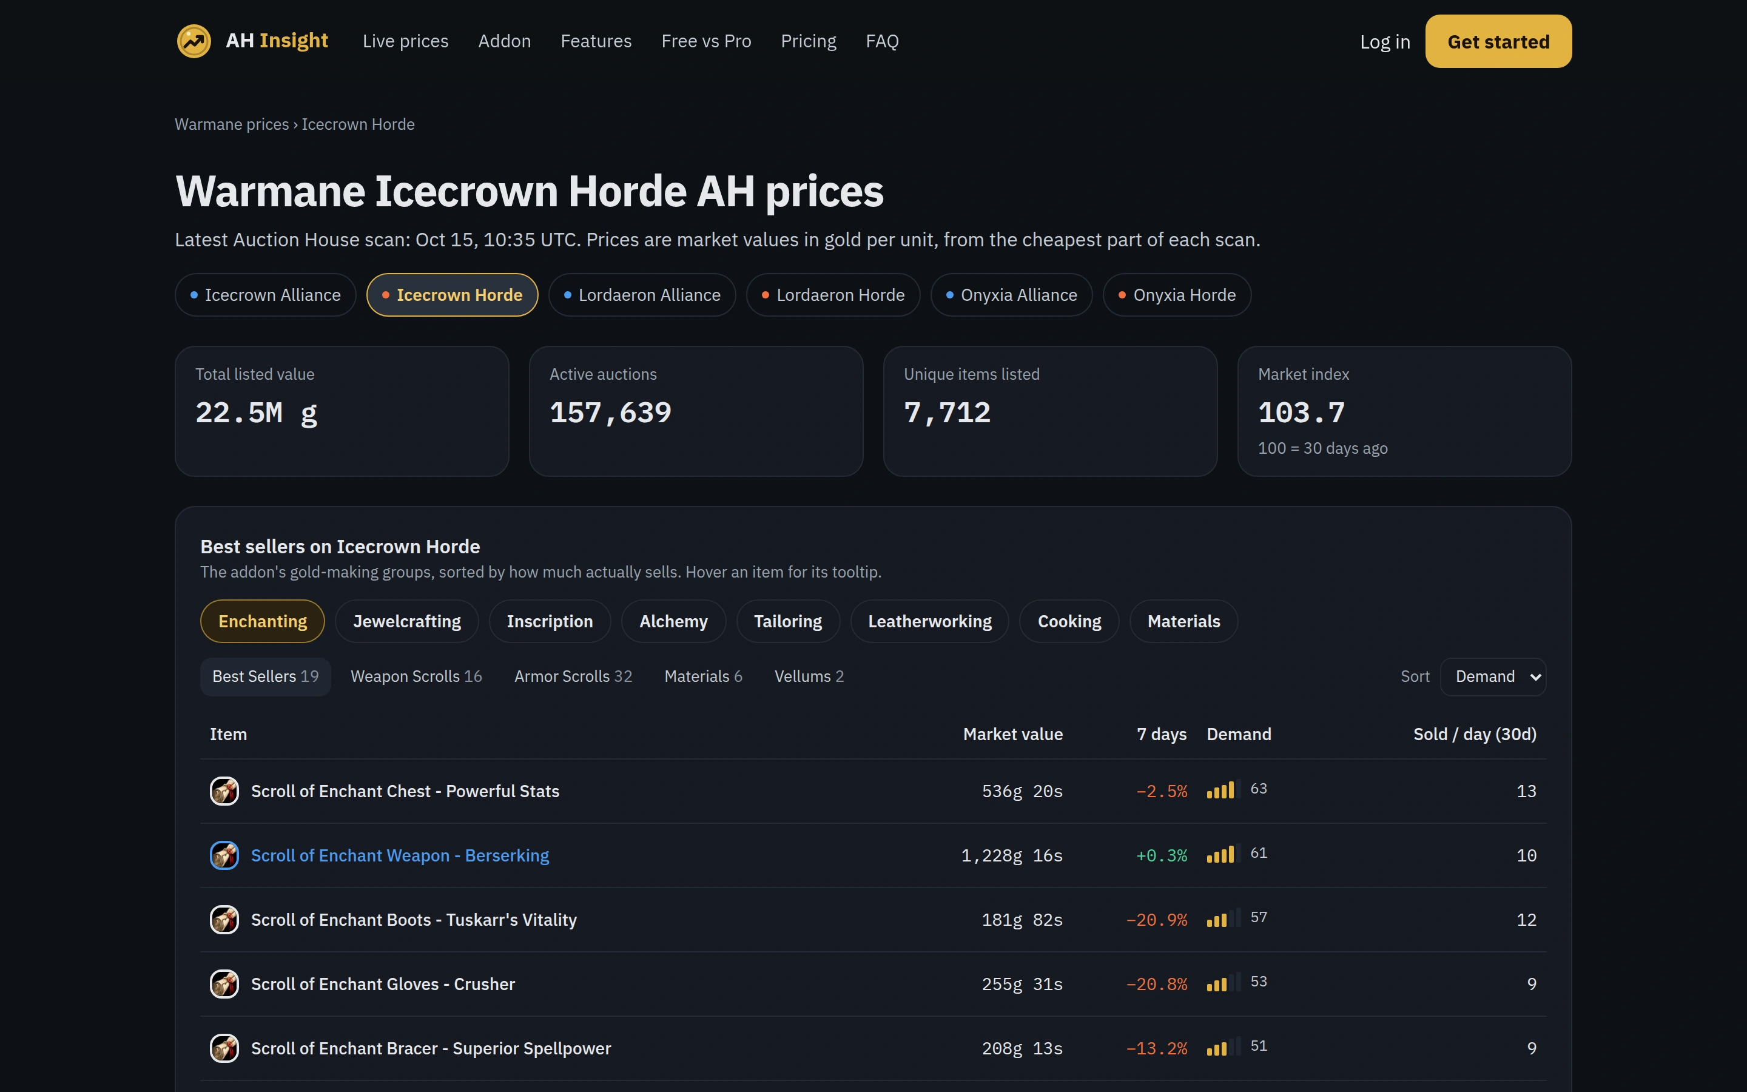Show the Best Sellers 19 subgroup

(x=265, y=676)
